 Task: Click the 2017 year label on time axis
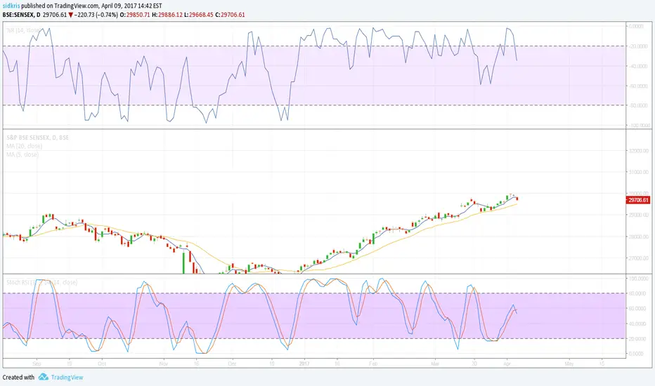point(304,364)
